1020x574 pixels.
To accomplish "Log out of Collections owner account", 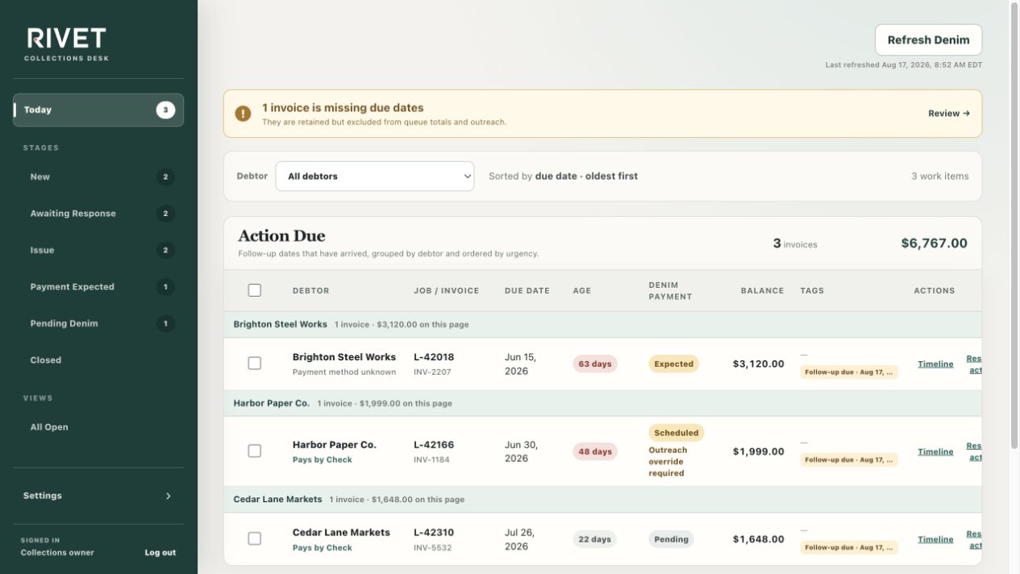I will pos(160,553).
